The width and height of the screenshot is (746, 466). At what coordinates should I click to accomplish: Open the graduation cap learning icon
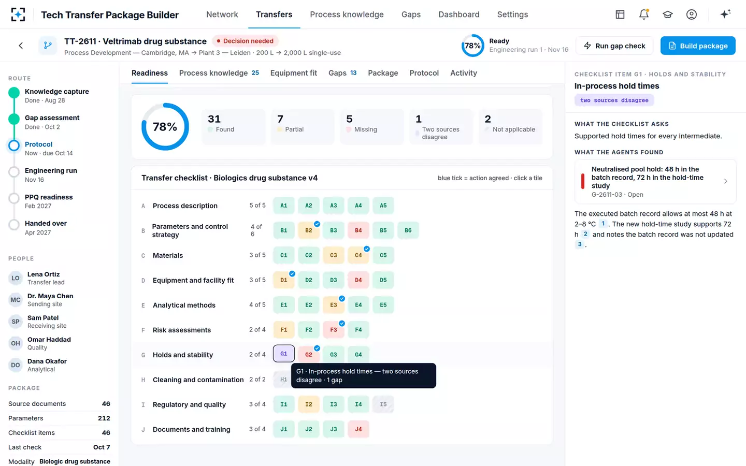click(668, 14)
